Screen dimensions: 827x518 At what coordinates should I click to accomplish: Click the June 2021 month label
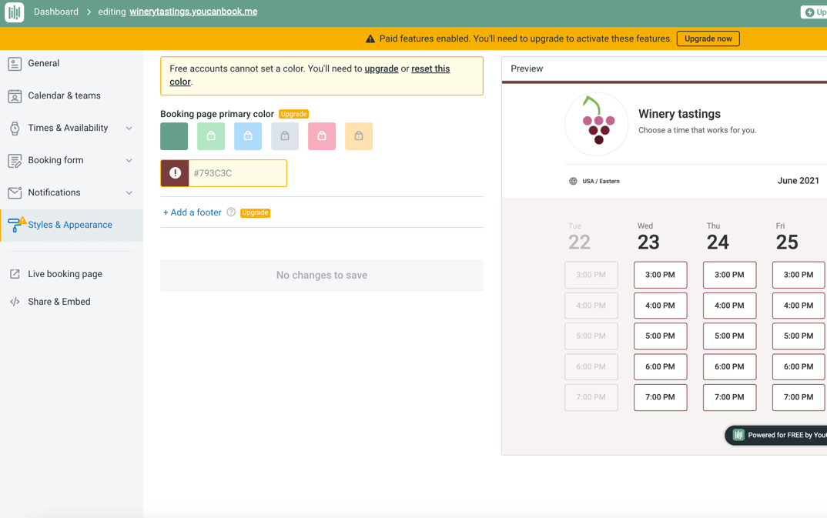[x=798, y=181]
